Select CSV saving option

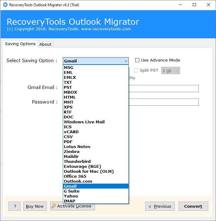[x=96, y=137]
